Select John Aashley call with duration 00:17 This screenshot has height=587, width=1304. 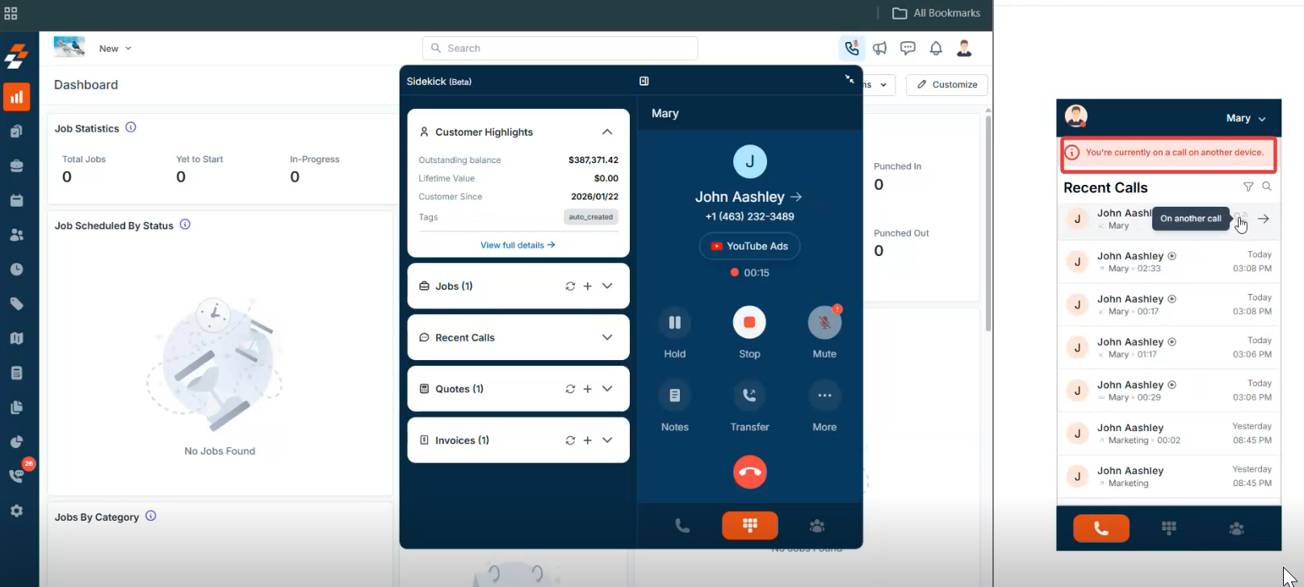(1169, 304)
